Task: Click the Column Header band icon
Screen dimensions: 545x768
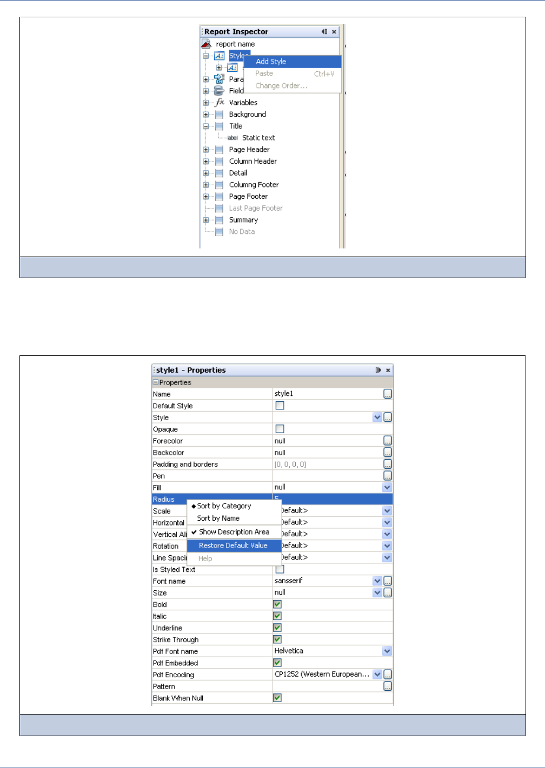Action: pyautogui.click(x=220, y=161)
